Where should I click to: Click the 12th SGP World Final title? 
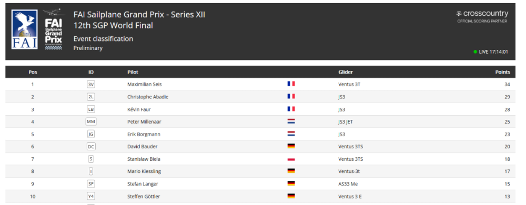113,25
